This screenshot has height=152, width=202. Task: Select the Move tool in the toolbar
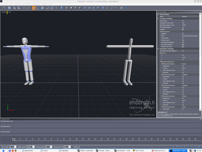[x=34, y=8]
